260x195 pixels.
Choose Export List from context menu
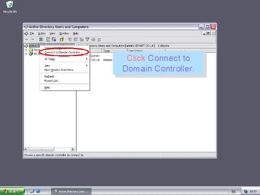[52, 80]
